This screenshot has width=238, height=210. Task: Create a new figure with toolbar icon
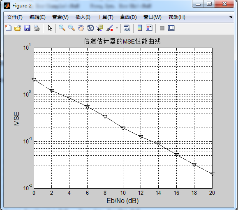click(8, 28)
